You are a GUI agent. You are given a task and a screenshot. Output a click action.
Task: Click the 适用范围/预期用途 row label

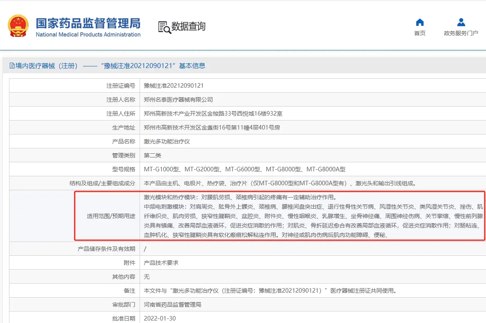(x=111, y=216)
